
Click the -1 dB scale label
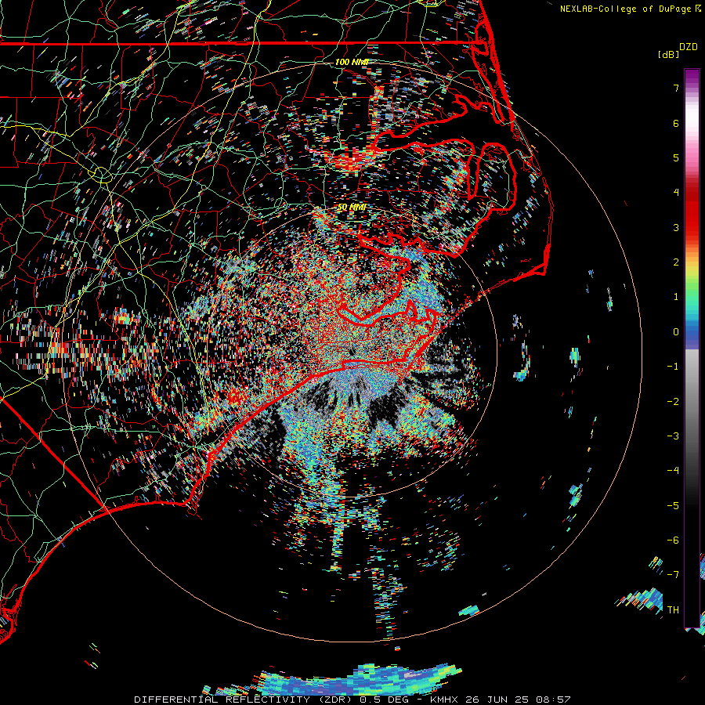click(673, 367)
